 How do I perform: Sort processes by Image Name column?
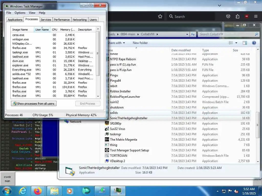22,30
